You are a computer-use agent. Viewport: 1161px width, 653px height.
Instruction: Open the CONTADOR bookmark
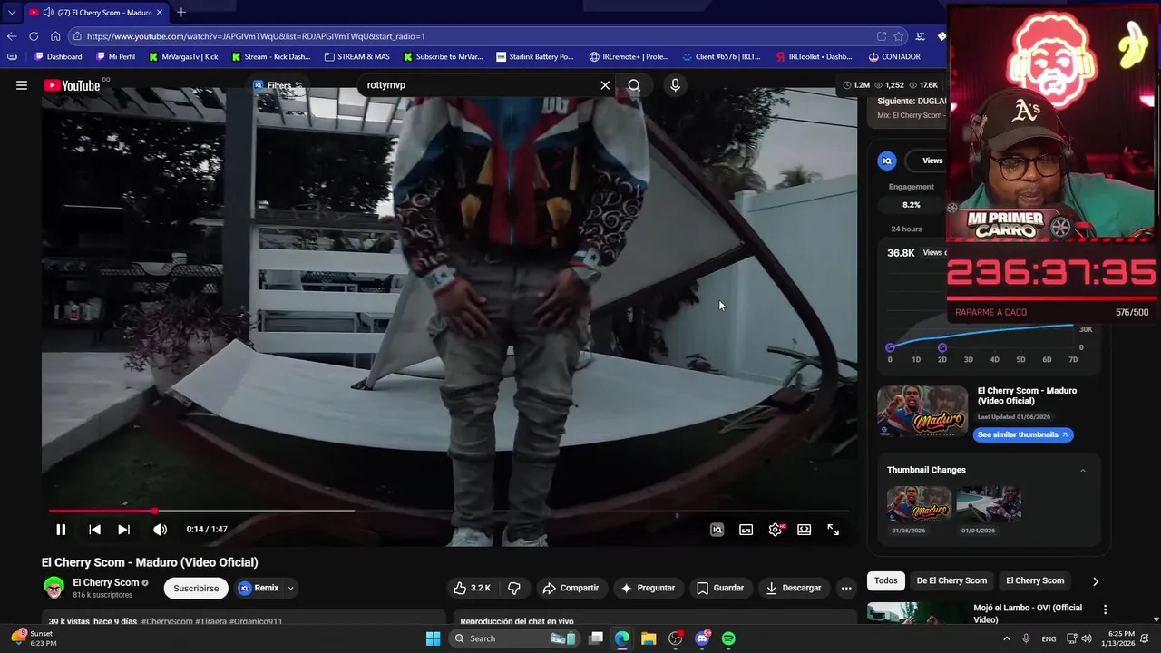tap(894, 56)
